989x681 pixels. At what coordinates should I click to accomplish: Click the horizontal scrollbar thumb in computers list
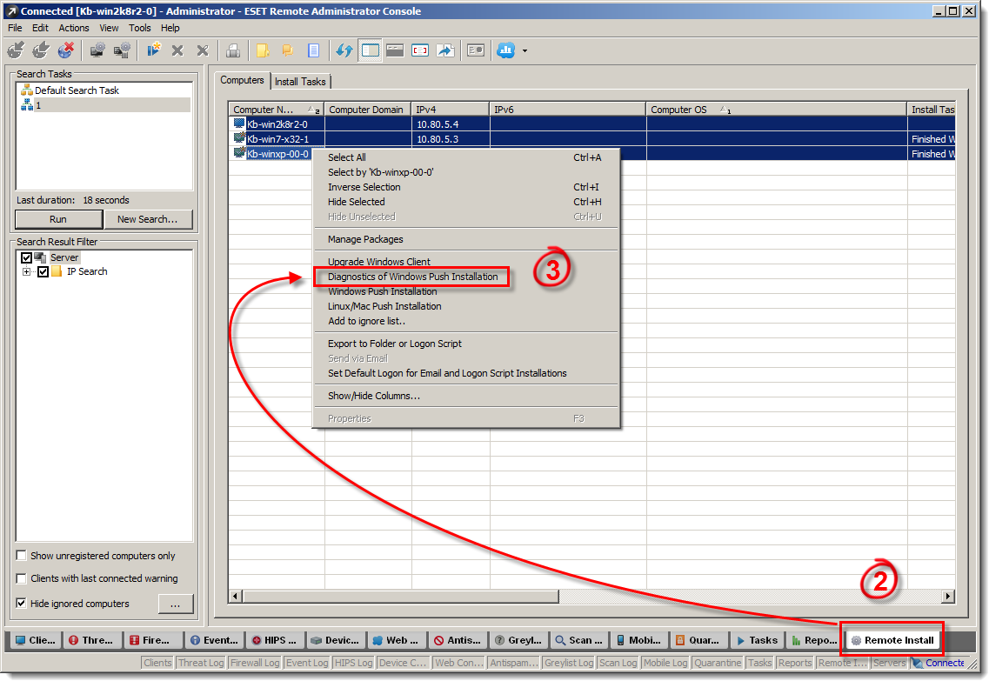coord(400,596)
